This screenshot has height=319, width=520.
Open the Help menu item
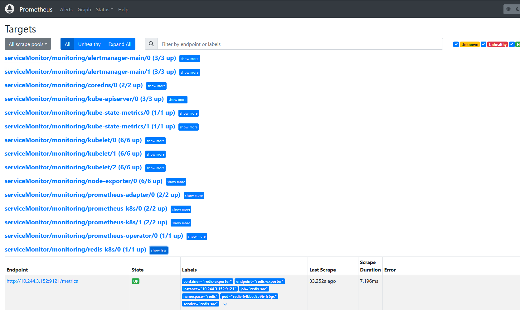[x=123, y=10]
